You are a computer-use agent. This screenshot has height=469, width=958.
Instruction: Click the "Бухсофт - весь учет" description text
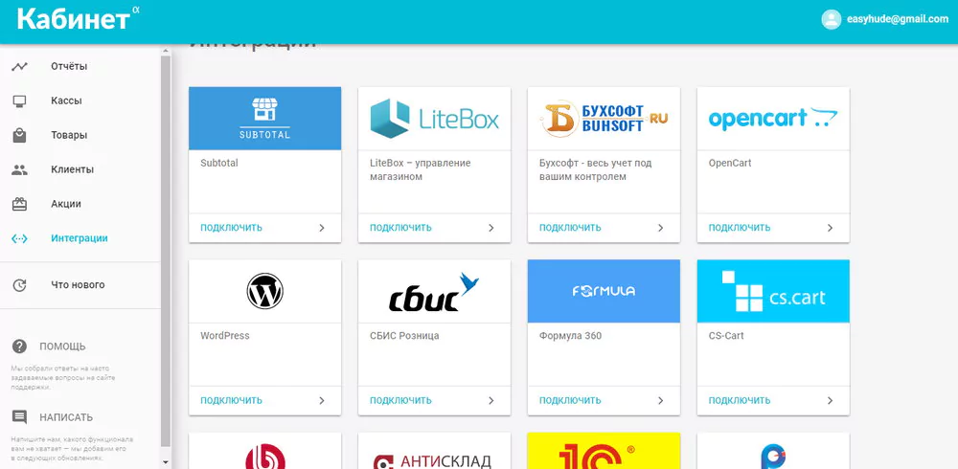click(x=595, y=170)
